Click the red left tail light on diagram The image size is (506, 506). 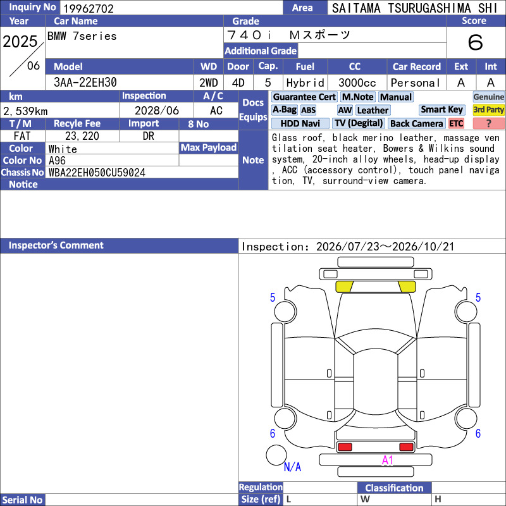[345, 447]
